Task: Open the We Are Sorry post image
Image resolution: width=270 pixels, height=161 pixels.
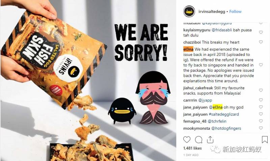Action: tap(88, 80)
